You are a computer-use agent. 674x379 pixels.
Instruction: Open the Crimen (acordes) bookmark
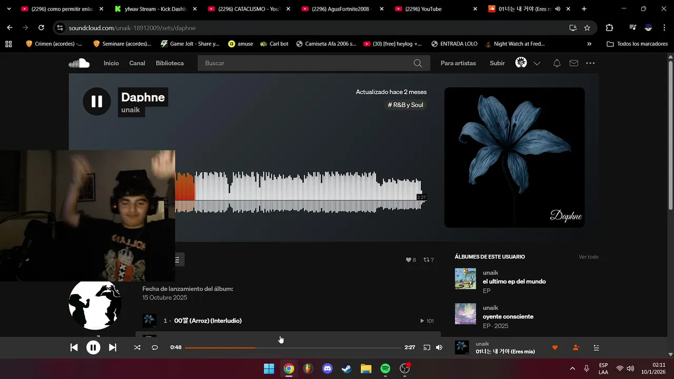coord(54,44)
